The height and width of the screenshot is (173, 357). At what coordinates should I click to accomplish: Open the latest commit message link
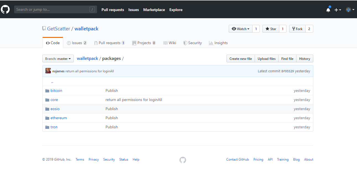(x=90, y=71)
